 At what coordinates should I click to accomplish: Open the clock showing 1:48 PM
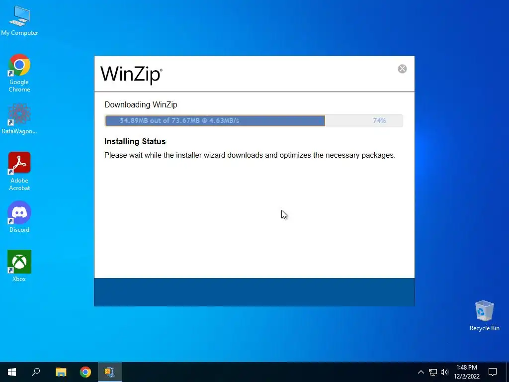coord(467,372)
